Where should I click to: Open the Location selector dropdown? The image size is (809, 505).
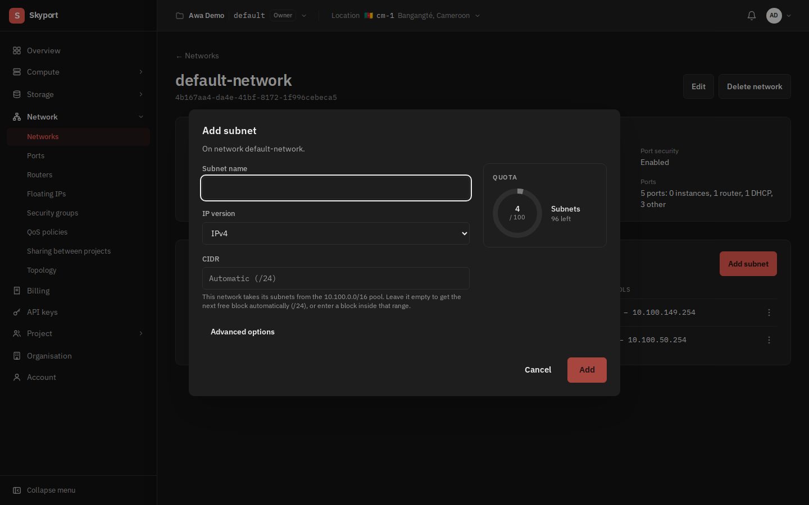(406, 16)
